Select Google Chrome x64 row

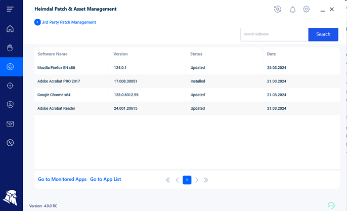click(x=187, y=95)
